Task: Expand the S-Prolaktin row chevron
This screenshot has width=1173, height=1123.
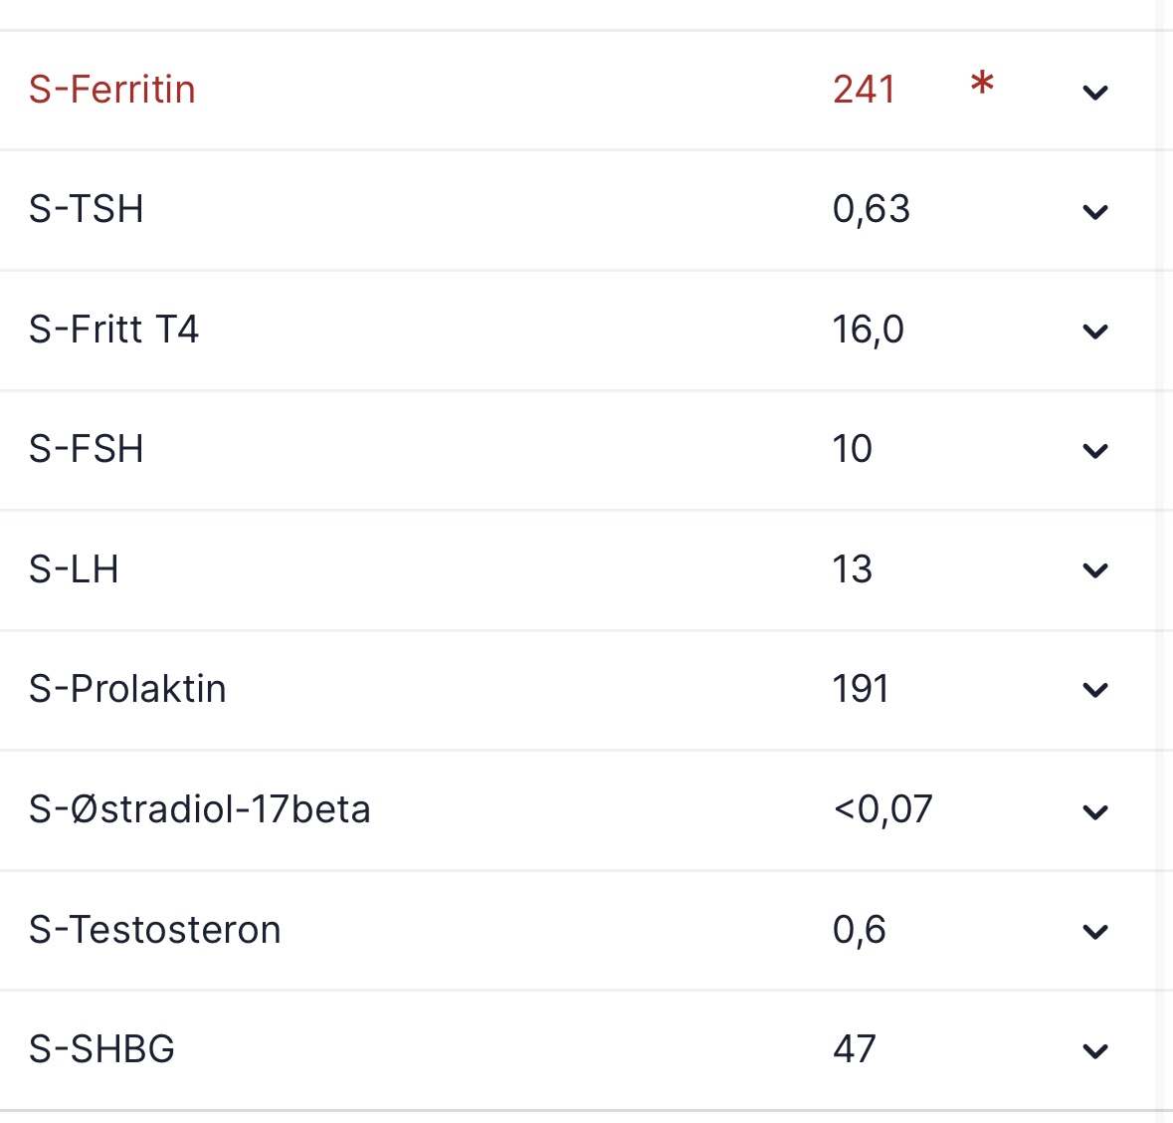Action: click(x=1095, y=690)
